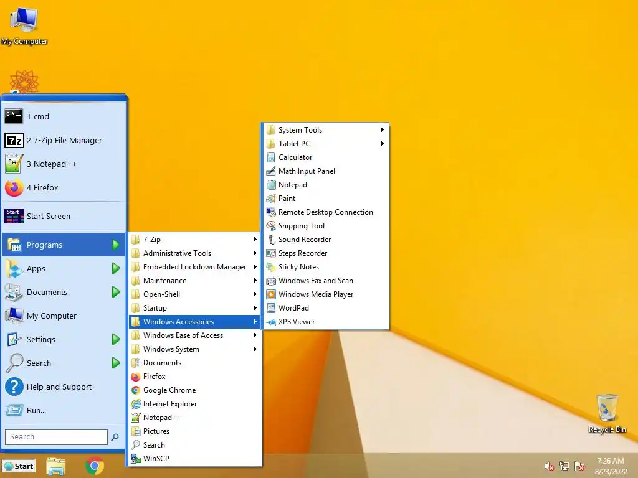Screen dimensions: 638x478
Task: Expand the Windows System folder
Action: (x=194, y=349)
